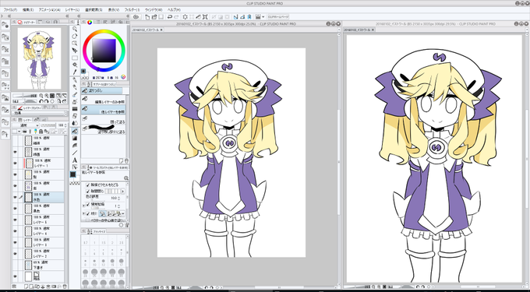Hide the レイヤー 5 layer
Screen dimensions: 530x292
tap(15, 220)
